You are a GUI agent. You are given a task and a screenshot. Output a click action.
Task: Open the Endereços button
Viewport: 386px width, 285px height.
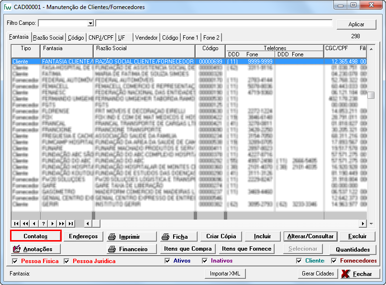[x=83, y=236]
